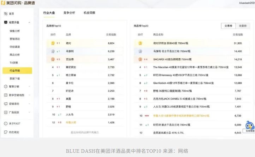Click silver medal for brand 马爹利
The image size is (255, 157).
click(x=53, y=51)
